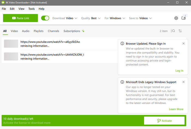Open the Quality Best dropdown
The width and height of the screenshot is (191, 129).
click(91, 18)
